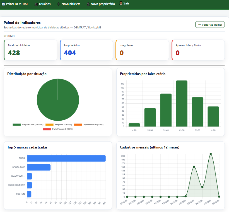
Task: Click the Sair door icon
Action: pyautogui.click(x=120, y=3)
